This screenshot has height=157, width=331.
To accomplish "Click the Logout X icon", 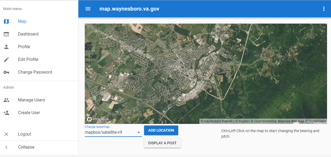I will tap(6, 134).
